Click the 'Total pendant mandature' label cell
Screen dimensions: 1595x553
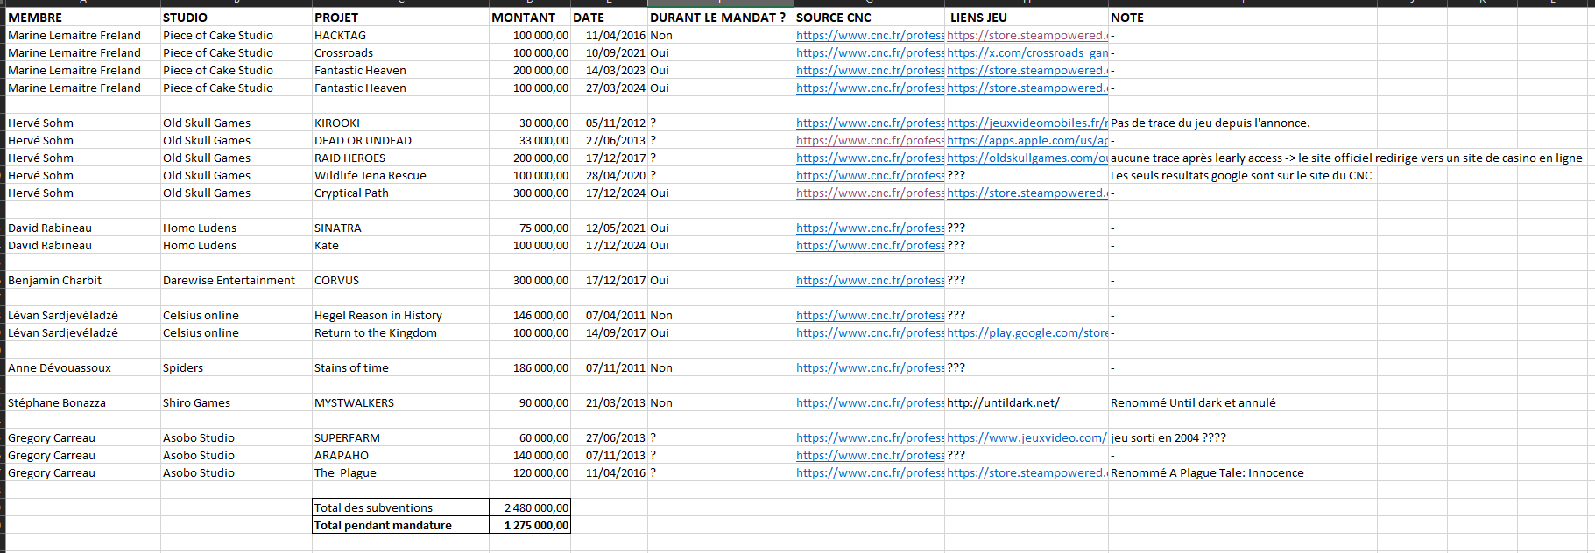[400, 525]
